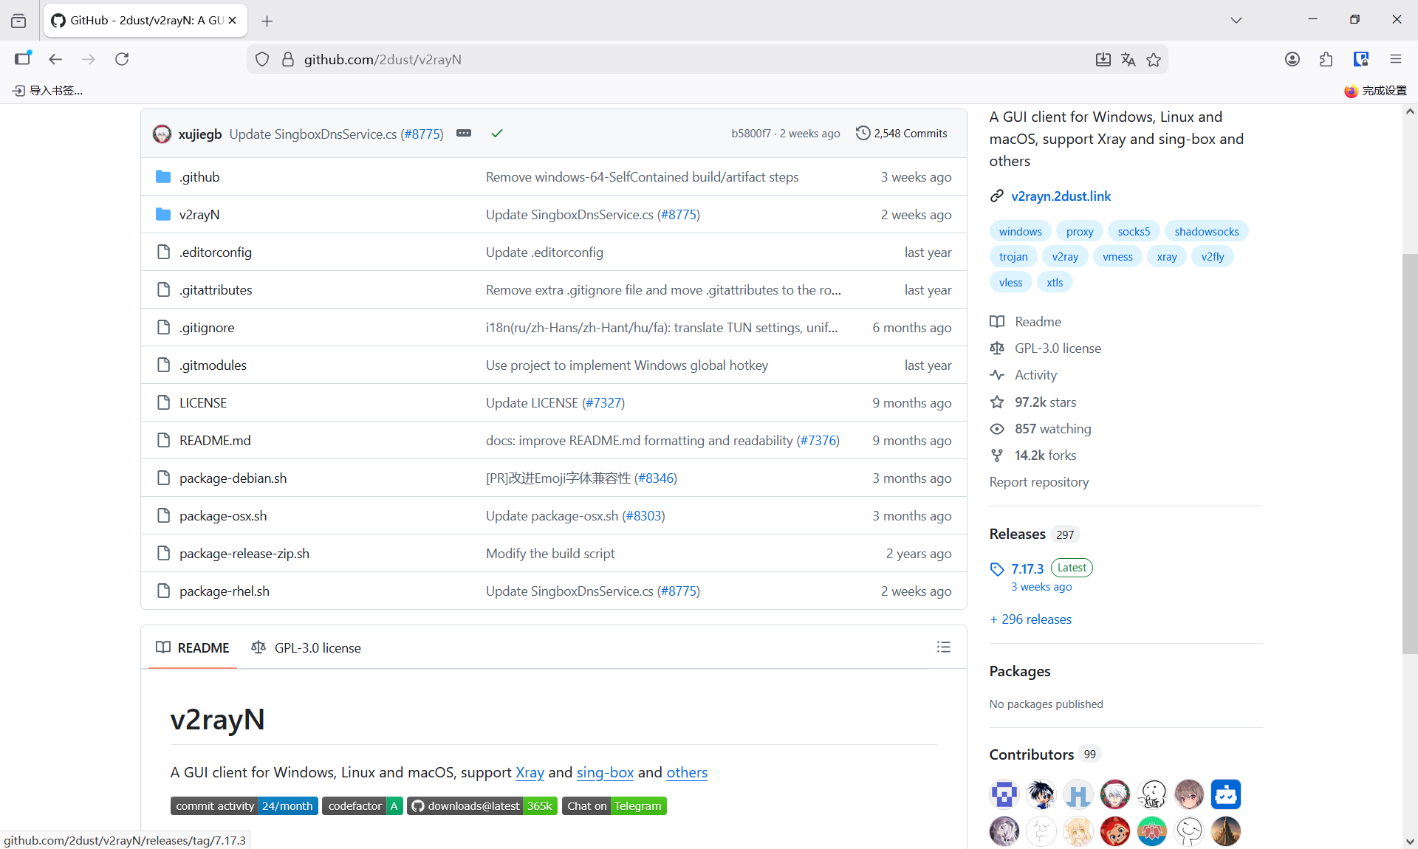Open the v2rayn.2dust.link website
The width and height of the screenshot is (1418, 849).
[x=1061, y=196]
